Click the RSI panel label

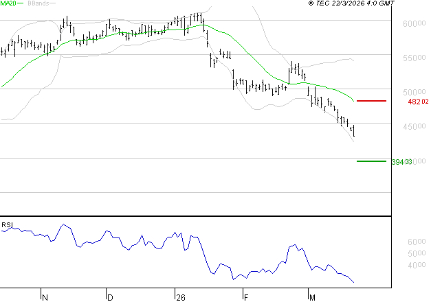click(x=7, y=225)
